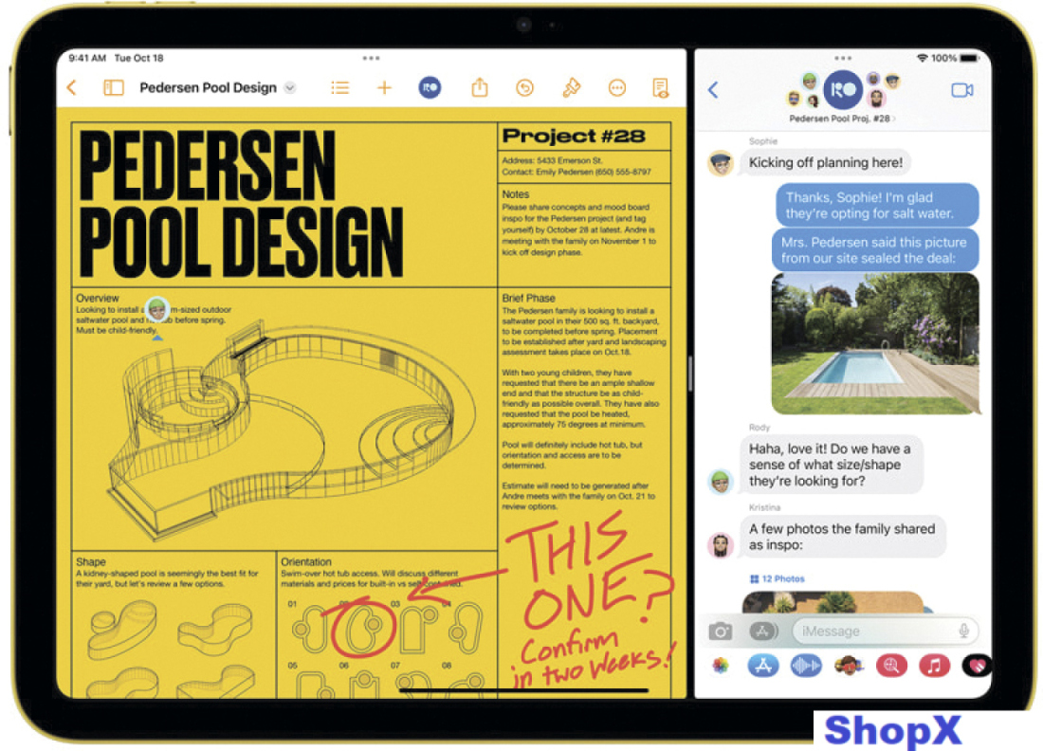Select the Notes heading text
Image resolution: width=1043 pixels, height=751 pixels.
click(516, 194)
